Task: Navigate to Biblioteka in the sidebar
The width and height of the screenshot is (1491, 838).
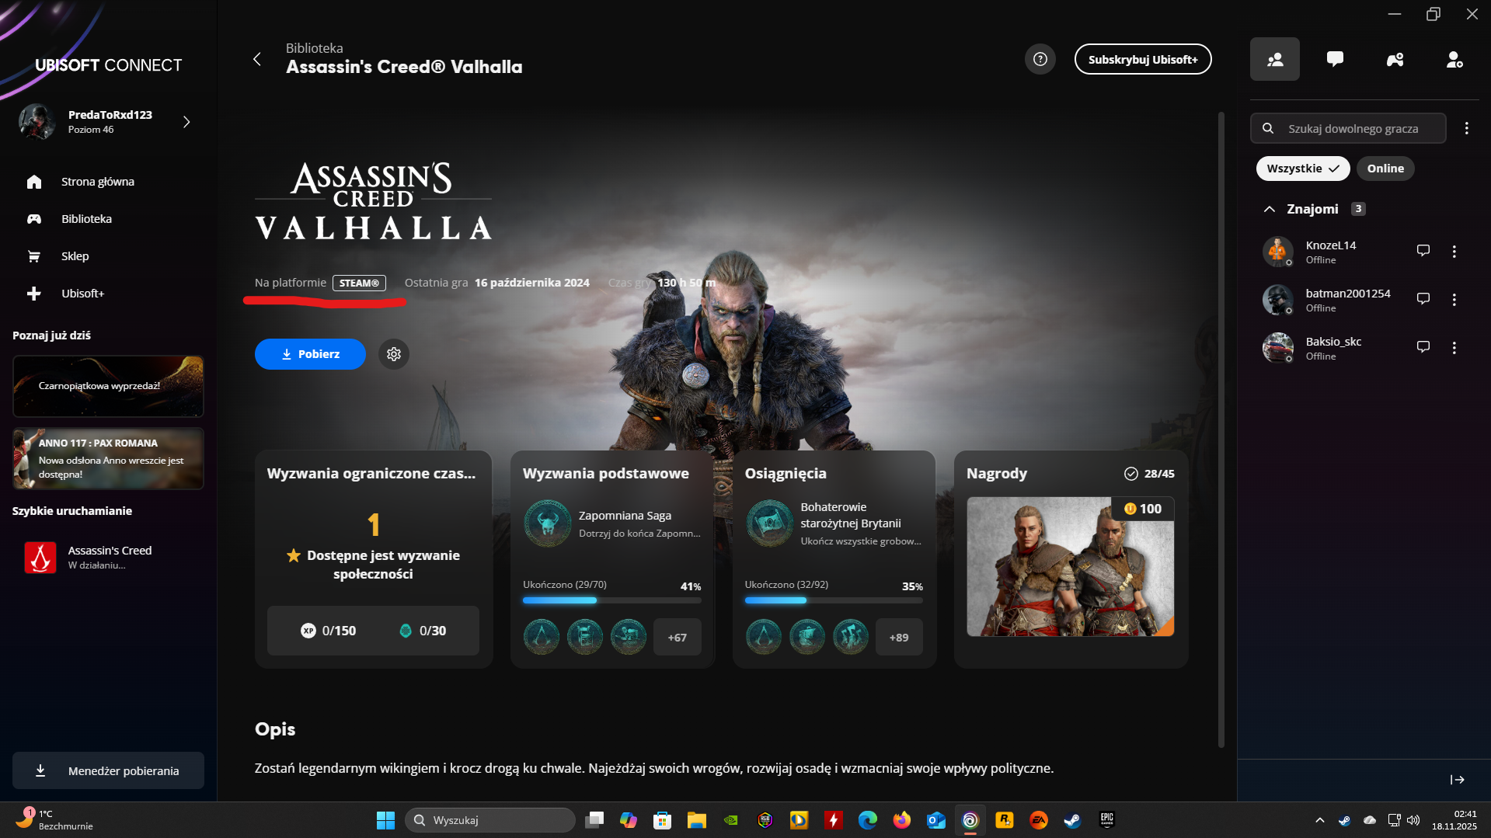Action: click(86, 219)
